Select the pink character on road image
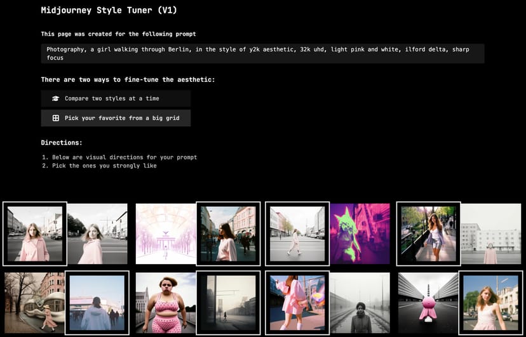Viewport: 526px width, 337px height. coord(428,302)
